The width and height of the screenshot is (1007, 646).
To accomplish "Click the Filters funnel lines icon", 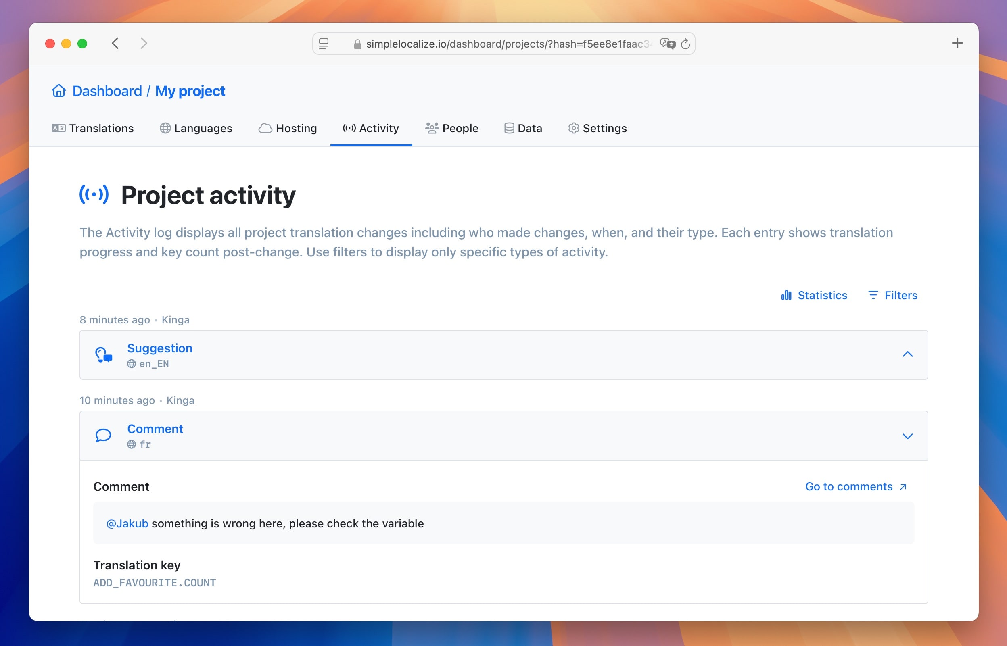I will click(x=873, y=295).
